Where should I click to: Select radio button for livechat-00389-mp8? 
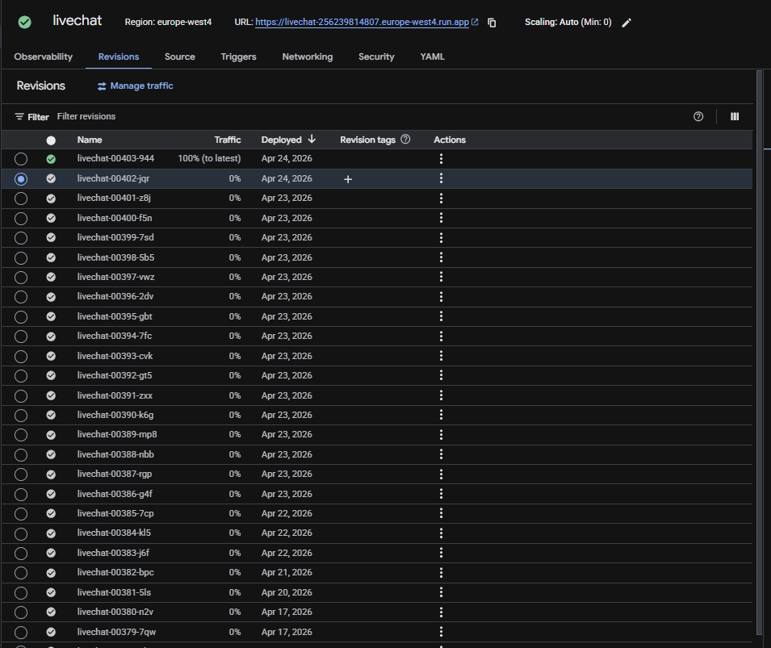(21, 435)
